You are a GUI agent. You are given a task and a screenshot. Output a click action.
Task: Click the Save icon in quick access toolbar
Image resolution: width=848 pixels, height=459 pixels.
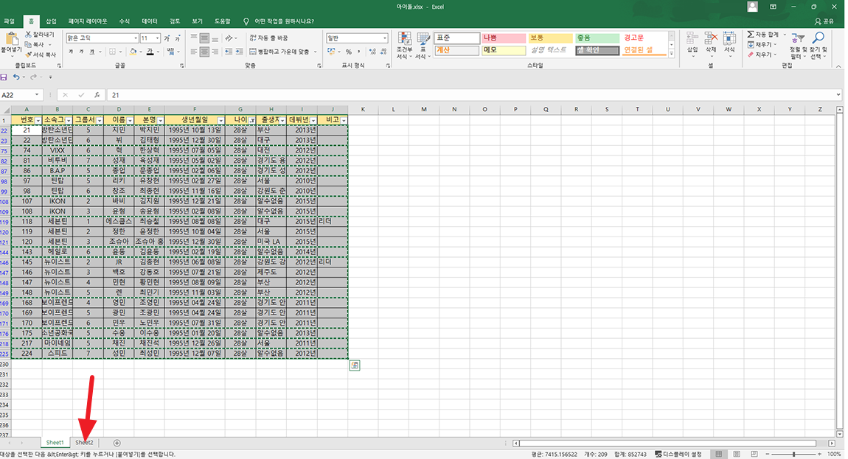click(x=4, y=77)
